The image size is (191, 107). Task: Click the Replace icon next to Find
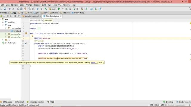click(x=33, y=9)
